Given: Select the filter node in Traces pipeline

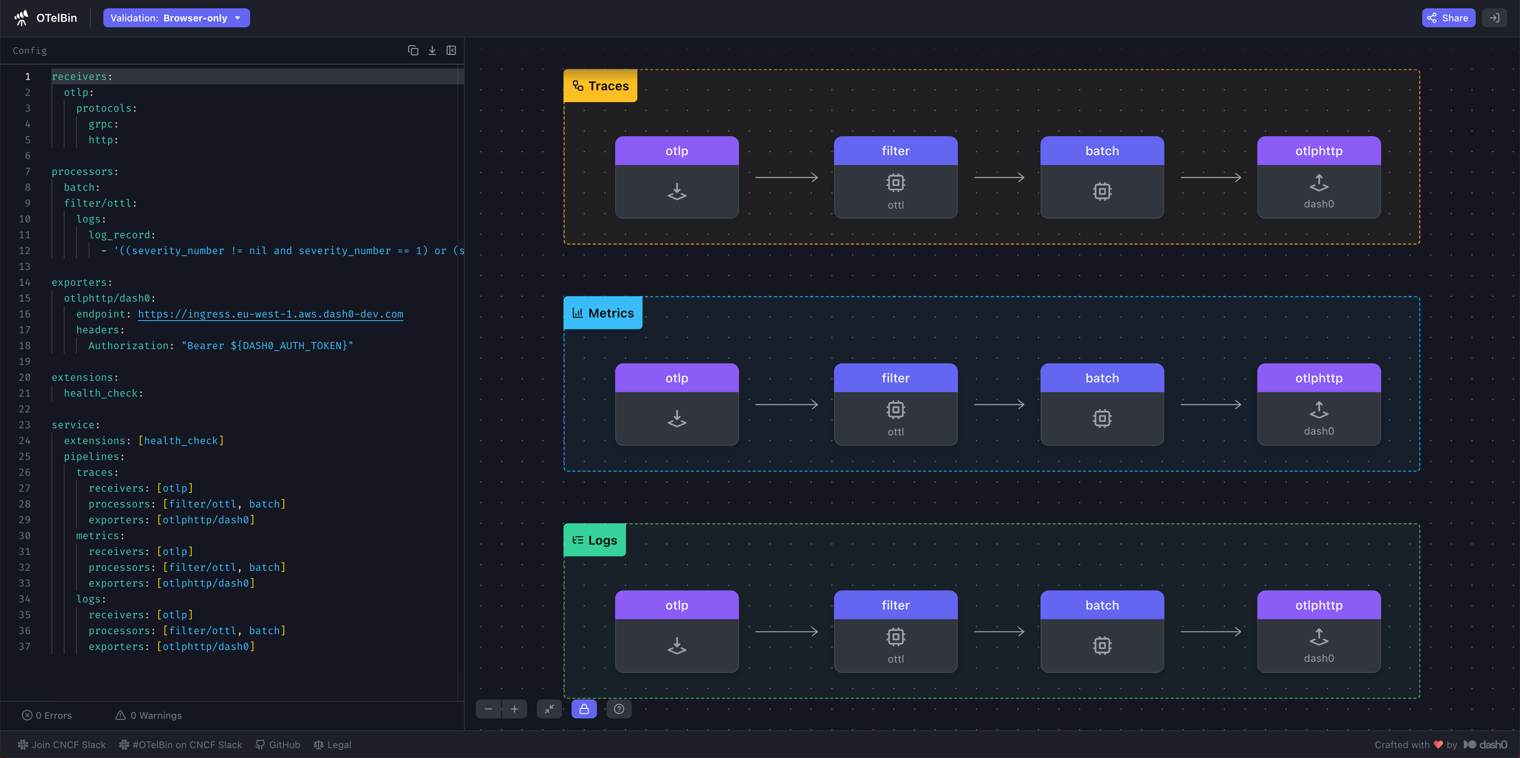Looking at the screenshot, I should coord(895,177).
